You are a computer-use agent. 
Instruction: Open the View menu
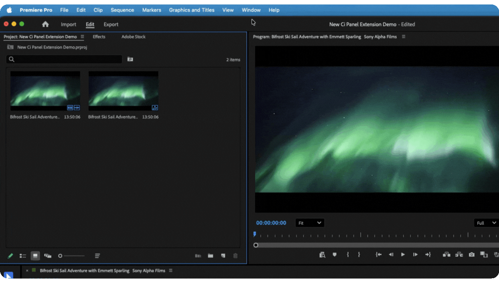pos(228,10)
